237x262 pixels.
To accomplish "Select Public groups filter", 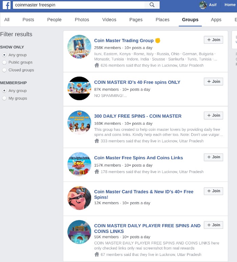I will pyautogui.click(x=4, y=62).
